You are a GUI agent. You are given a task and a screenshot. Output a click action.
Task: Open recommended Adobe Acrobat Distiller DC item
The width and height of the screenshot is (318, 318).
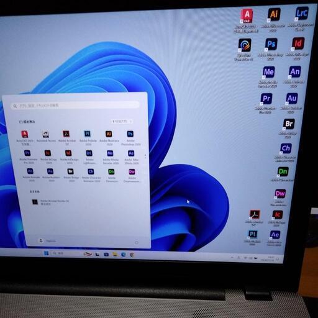tap(50, 202)
